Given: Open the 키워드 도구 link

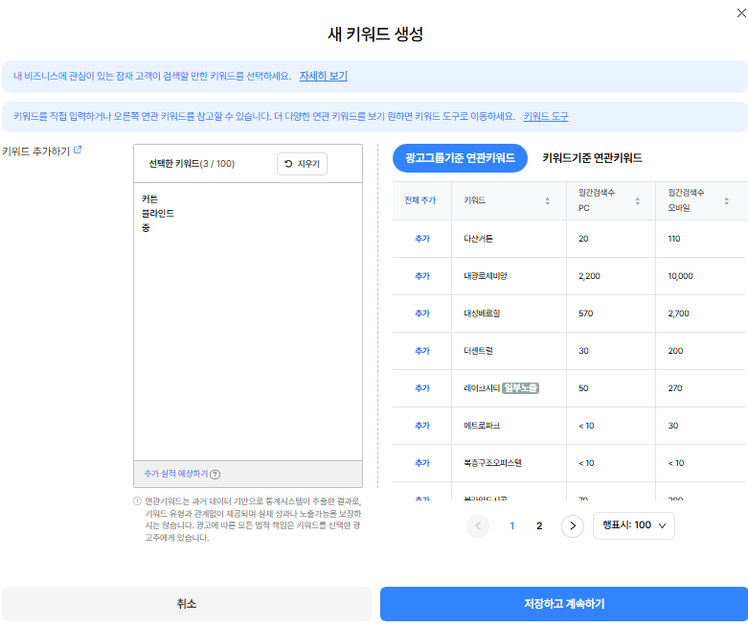Looking at the screenshot, I should pyautogui.click(x=546, y=117).
